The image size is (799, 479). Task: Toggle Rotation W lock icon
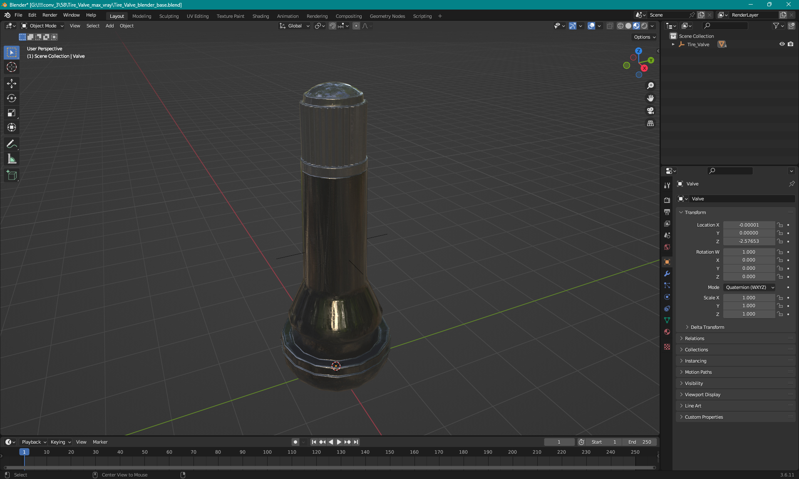tap(780, 252)
